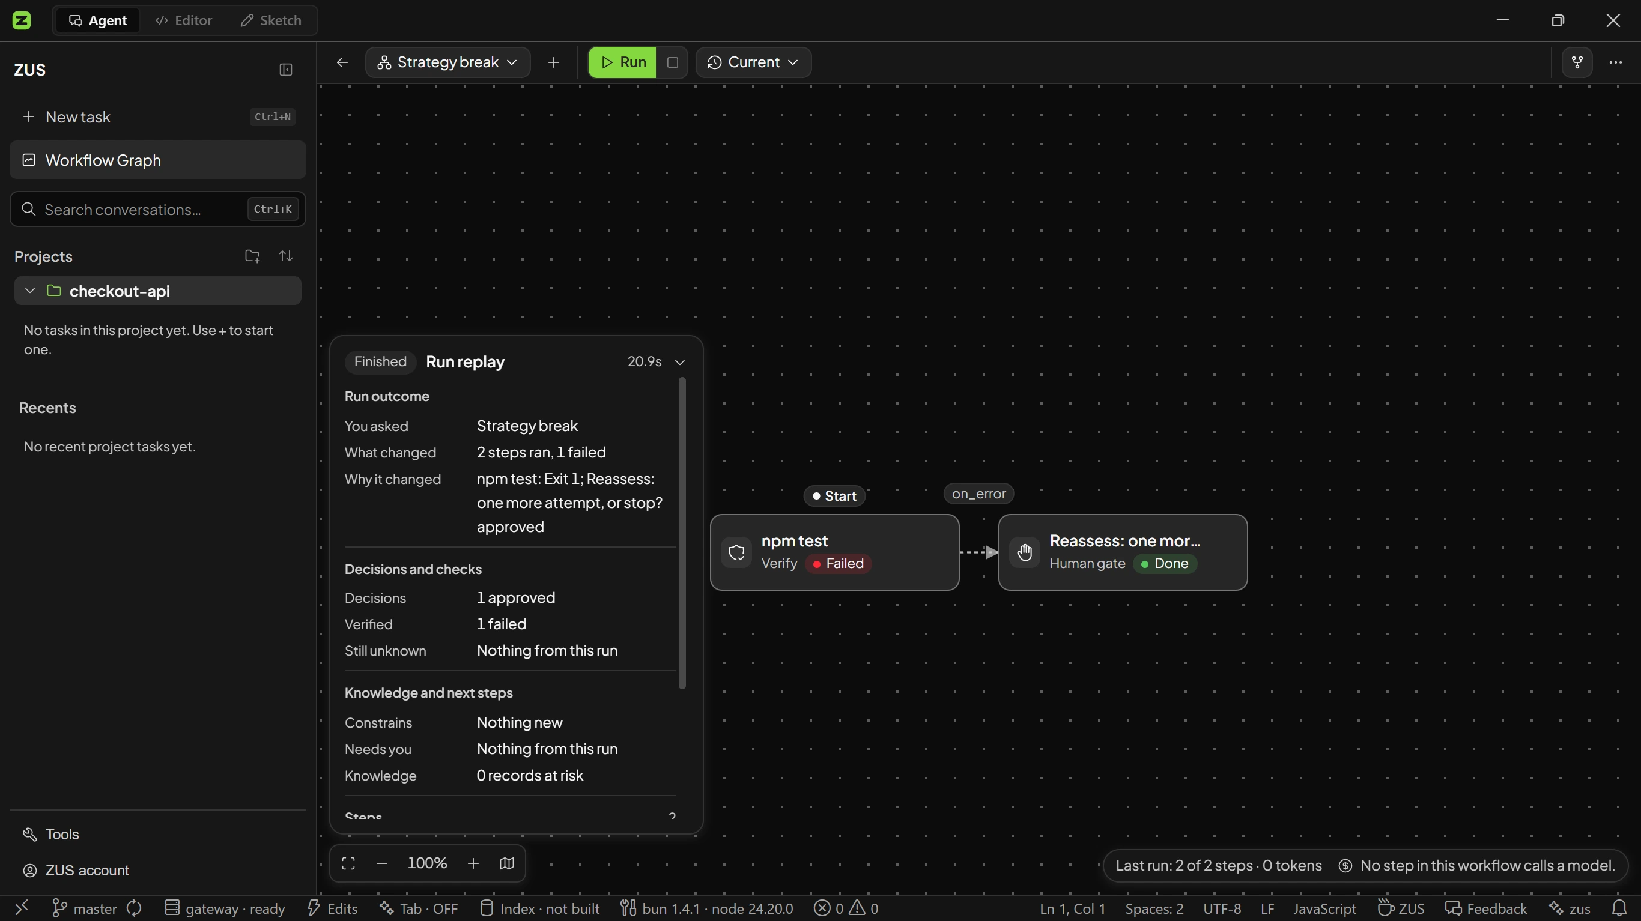Select the Reassess human gate node
1641x921 pixels.
point(1123,552)
